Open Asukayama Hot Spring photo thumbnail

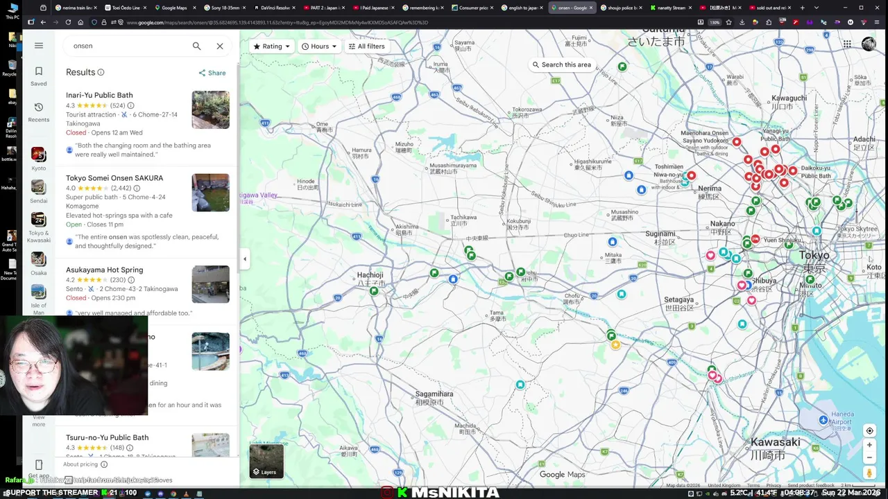pyautogui.click(x=210, y=284)
